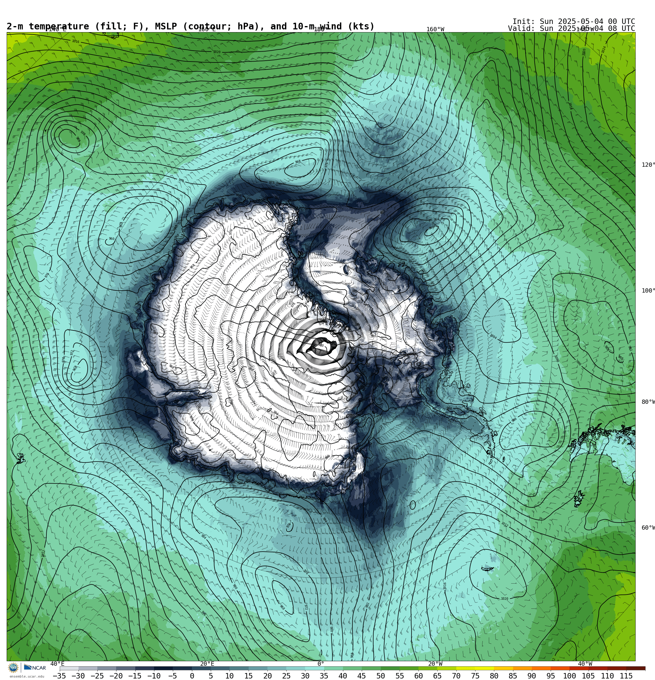Pick the colorbar swatch between 65 and 70
Viewport: 655px width, 680px height.
446,668
